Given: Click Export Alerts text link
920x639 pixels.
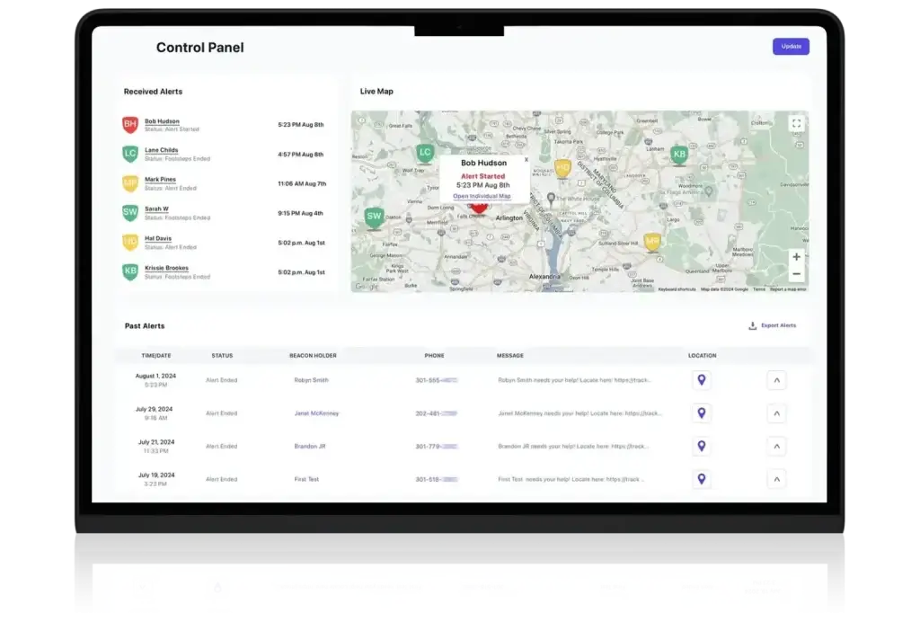Looking at the screenshot, I should pos(779,325).
